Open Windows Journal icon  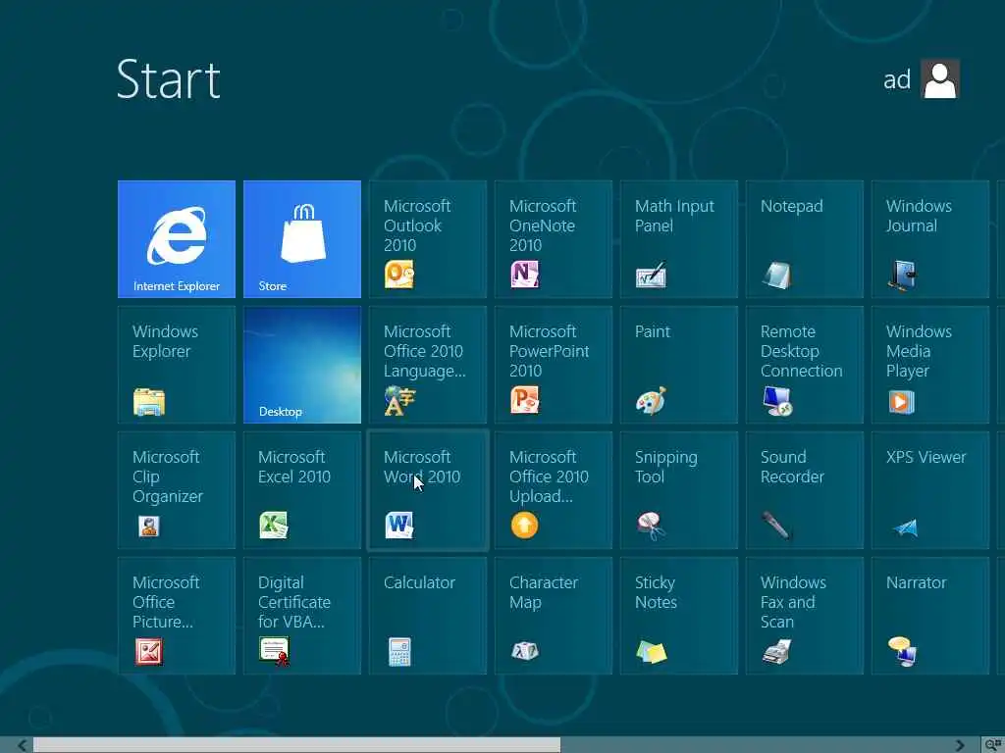[x=902, y=276]
